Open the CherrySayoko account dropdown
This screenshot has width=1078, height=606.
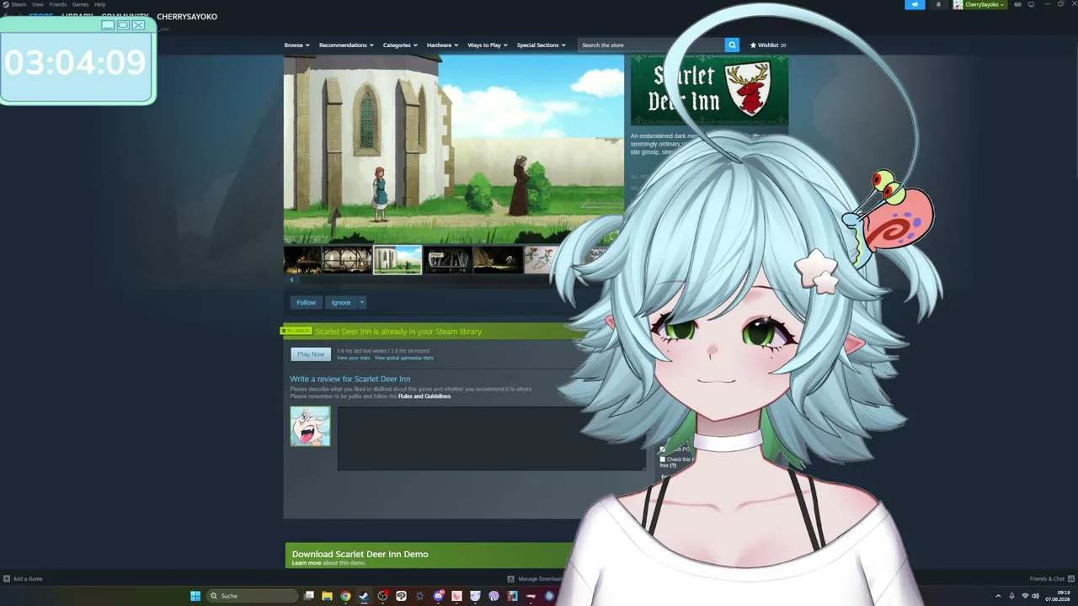[985, 4]
